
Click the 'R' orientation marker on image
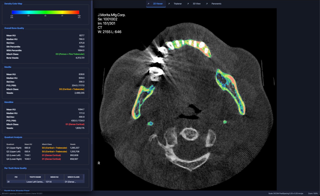click(x=99, y=163)
